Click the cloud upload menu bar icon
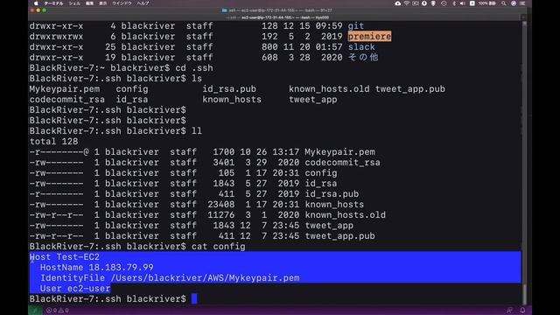The height and width of the screenshot is (315, 560). pos(397,3)
